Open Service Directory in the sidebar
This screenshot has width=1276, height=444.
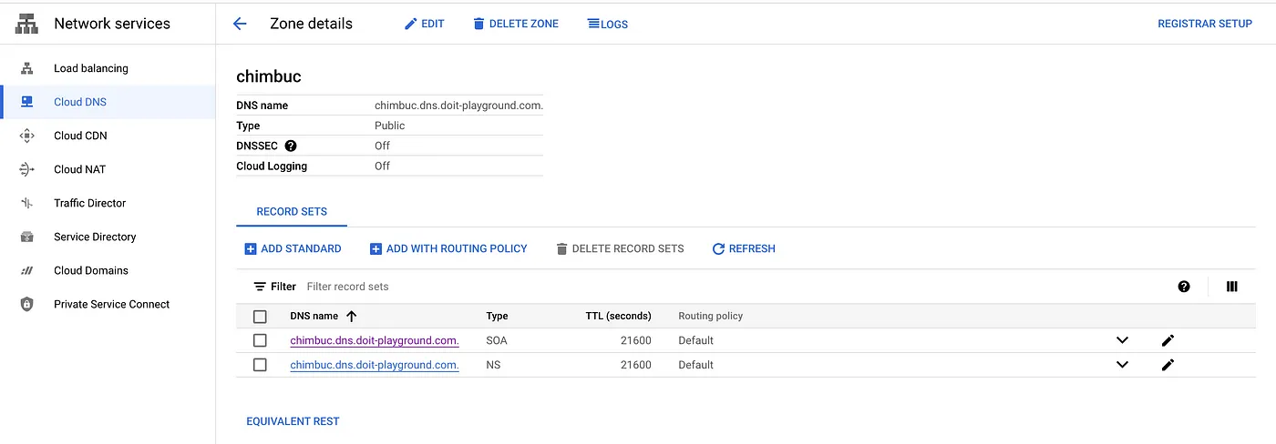(108, 237)
